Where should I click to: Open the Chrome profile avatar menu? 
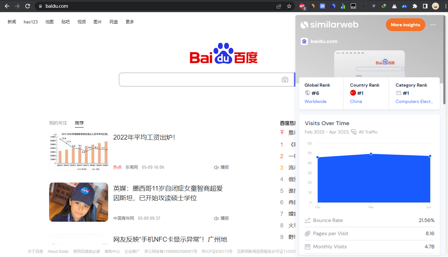coord(435,6)
